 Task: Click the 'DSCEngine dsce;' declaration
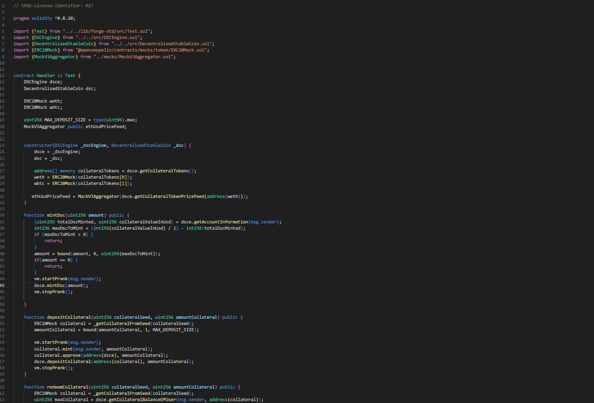(43, 82)
